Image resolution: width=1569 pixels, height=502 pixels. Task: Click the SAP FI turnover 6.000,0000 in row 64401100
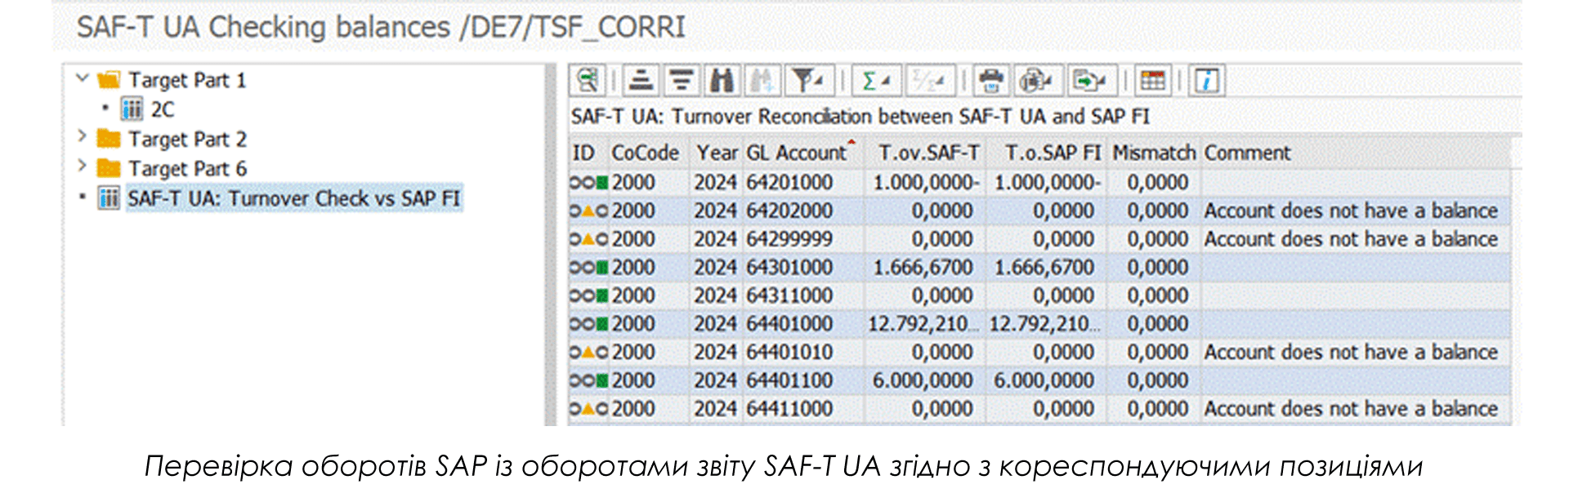point(1044,380)
